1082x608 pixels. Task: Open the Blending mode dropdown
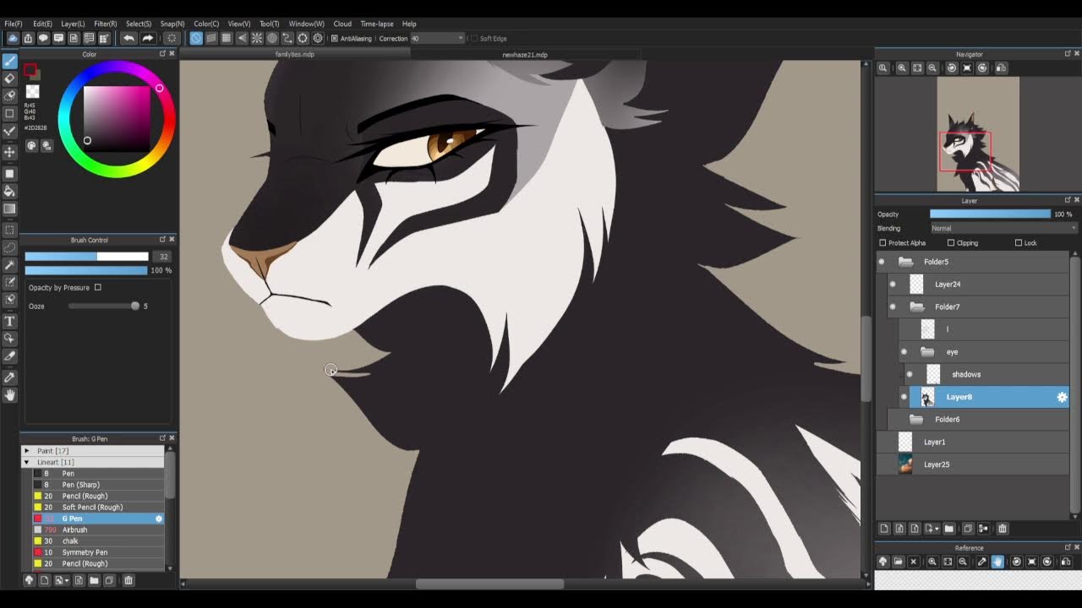(x=1004, y=228)
